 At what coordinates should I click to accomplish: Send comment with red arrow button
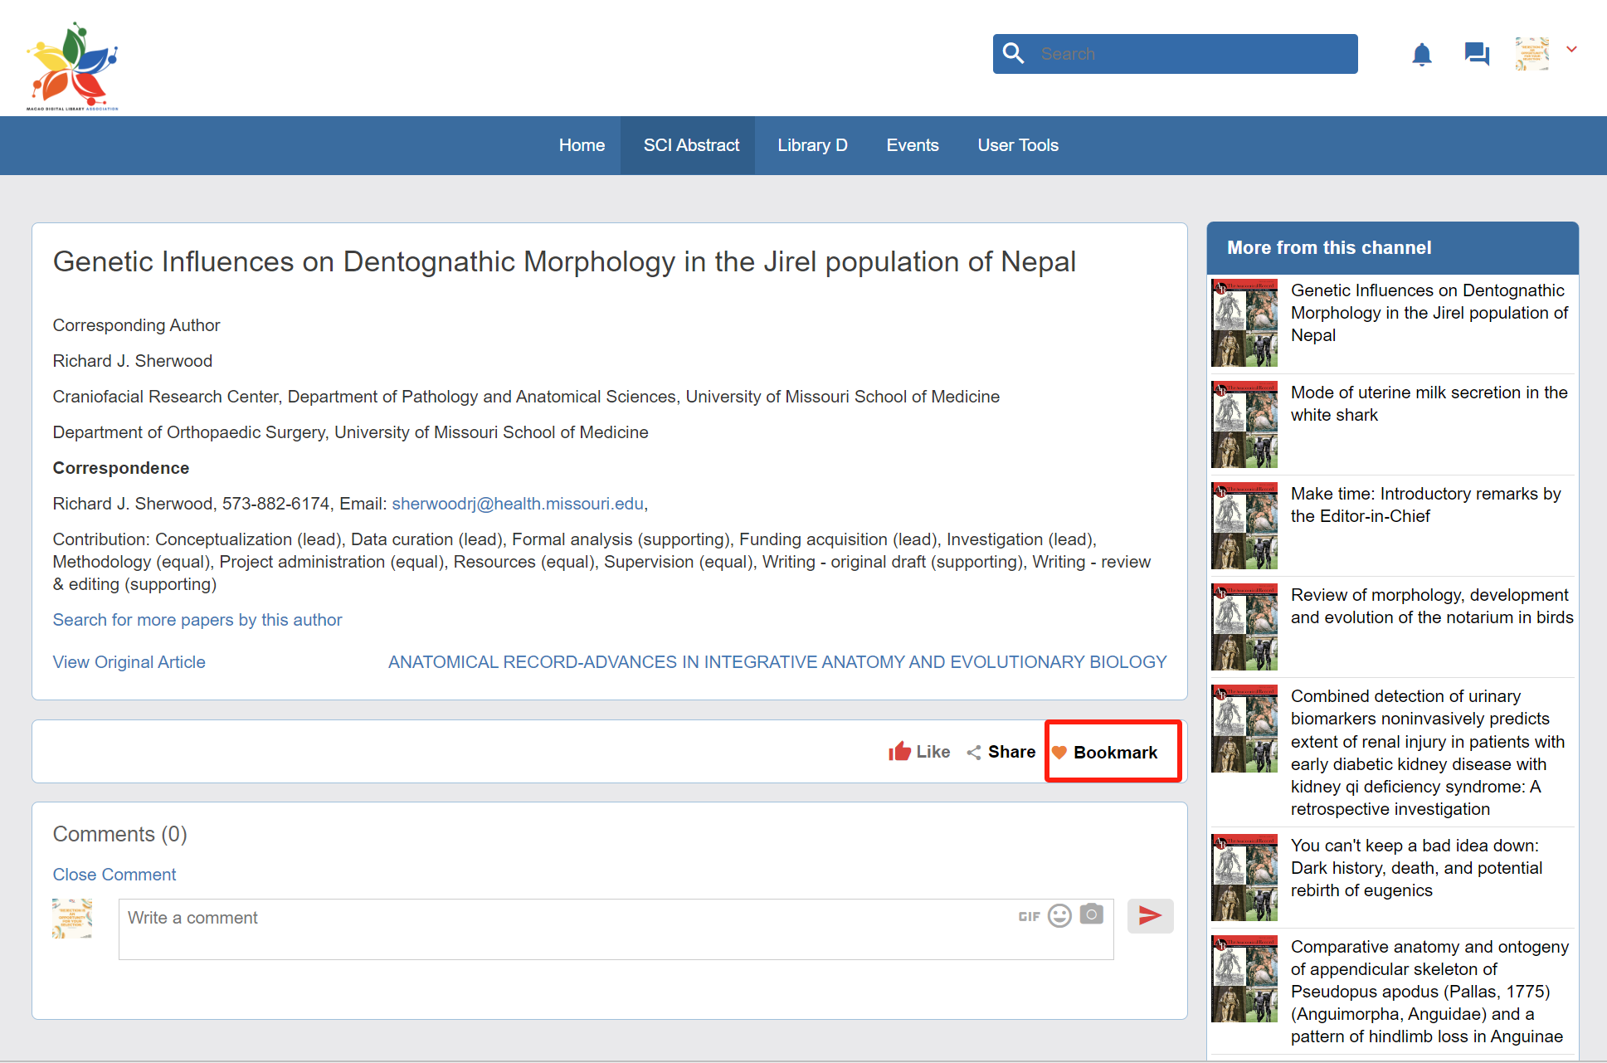1150,916
